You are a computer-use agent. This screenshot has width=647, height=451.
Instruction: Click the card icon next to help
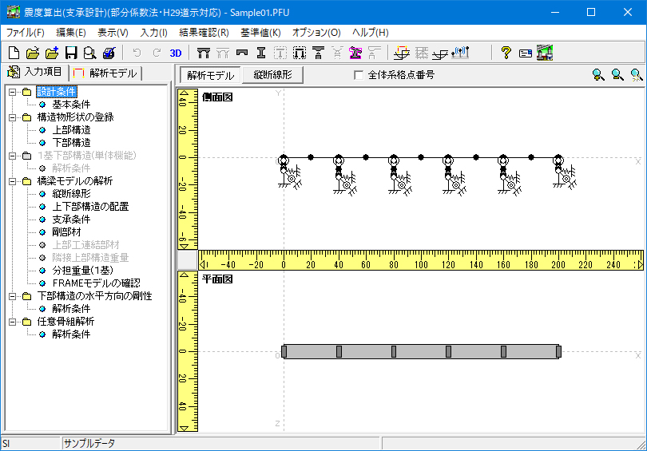(526, 53)
